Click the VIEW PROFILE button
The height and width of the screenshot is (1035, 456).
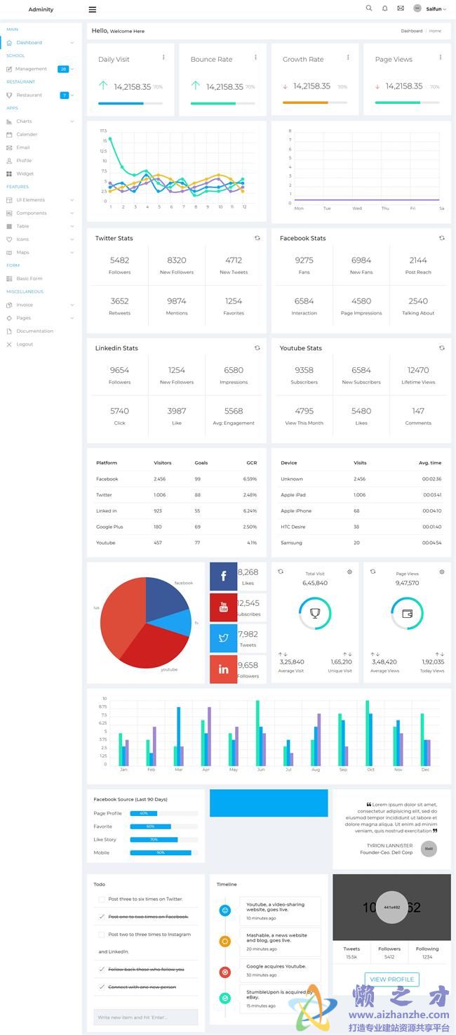click(x=391, y=979)
